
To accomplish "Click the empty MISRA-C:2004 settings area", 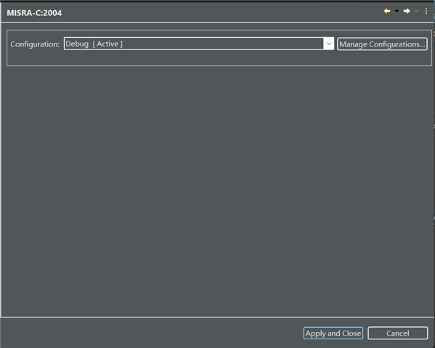I will tap(218, 191).
